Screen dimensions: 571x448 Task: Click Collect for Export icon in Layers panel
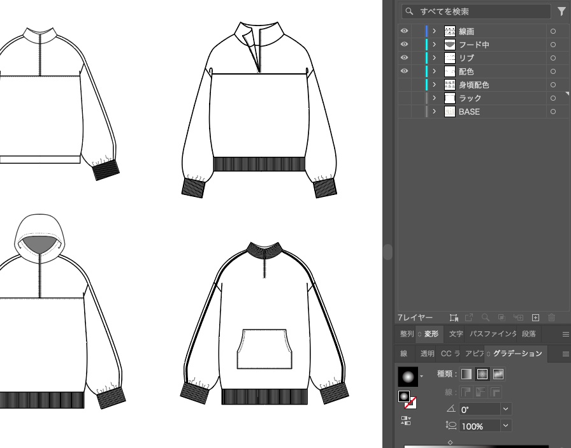[453, 317]
